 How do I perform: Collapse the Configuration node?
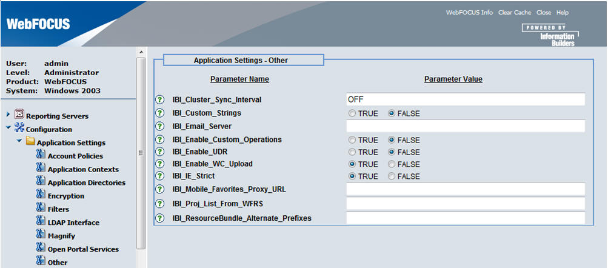(x=8, y=127)
